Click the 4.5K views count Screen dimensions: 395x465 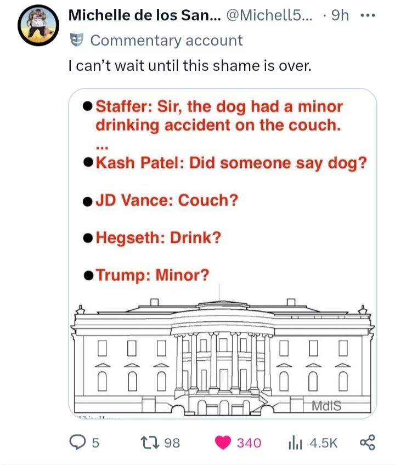point(324,443)
